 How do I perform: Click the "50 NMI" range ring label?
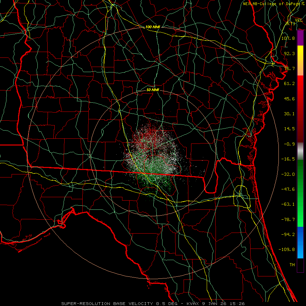click(x=153, y=90)
